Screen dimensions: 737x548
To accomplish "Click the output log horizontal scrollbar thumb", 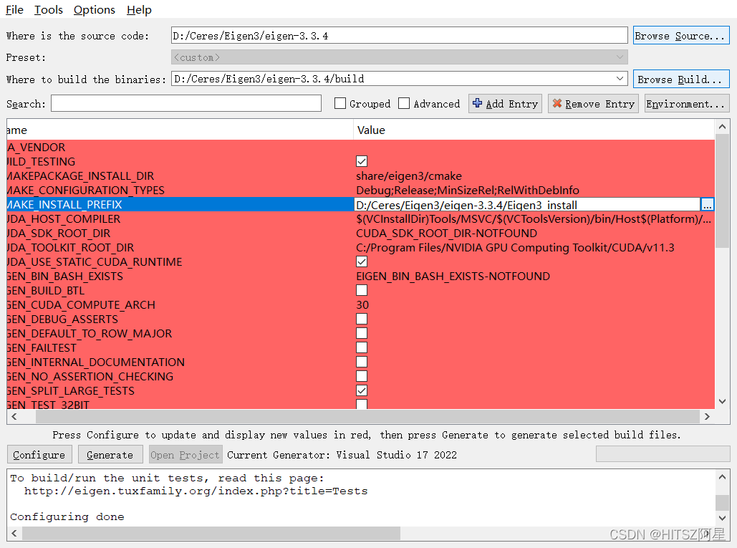I will tap(211, 534).
